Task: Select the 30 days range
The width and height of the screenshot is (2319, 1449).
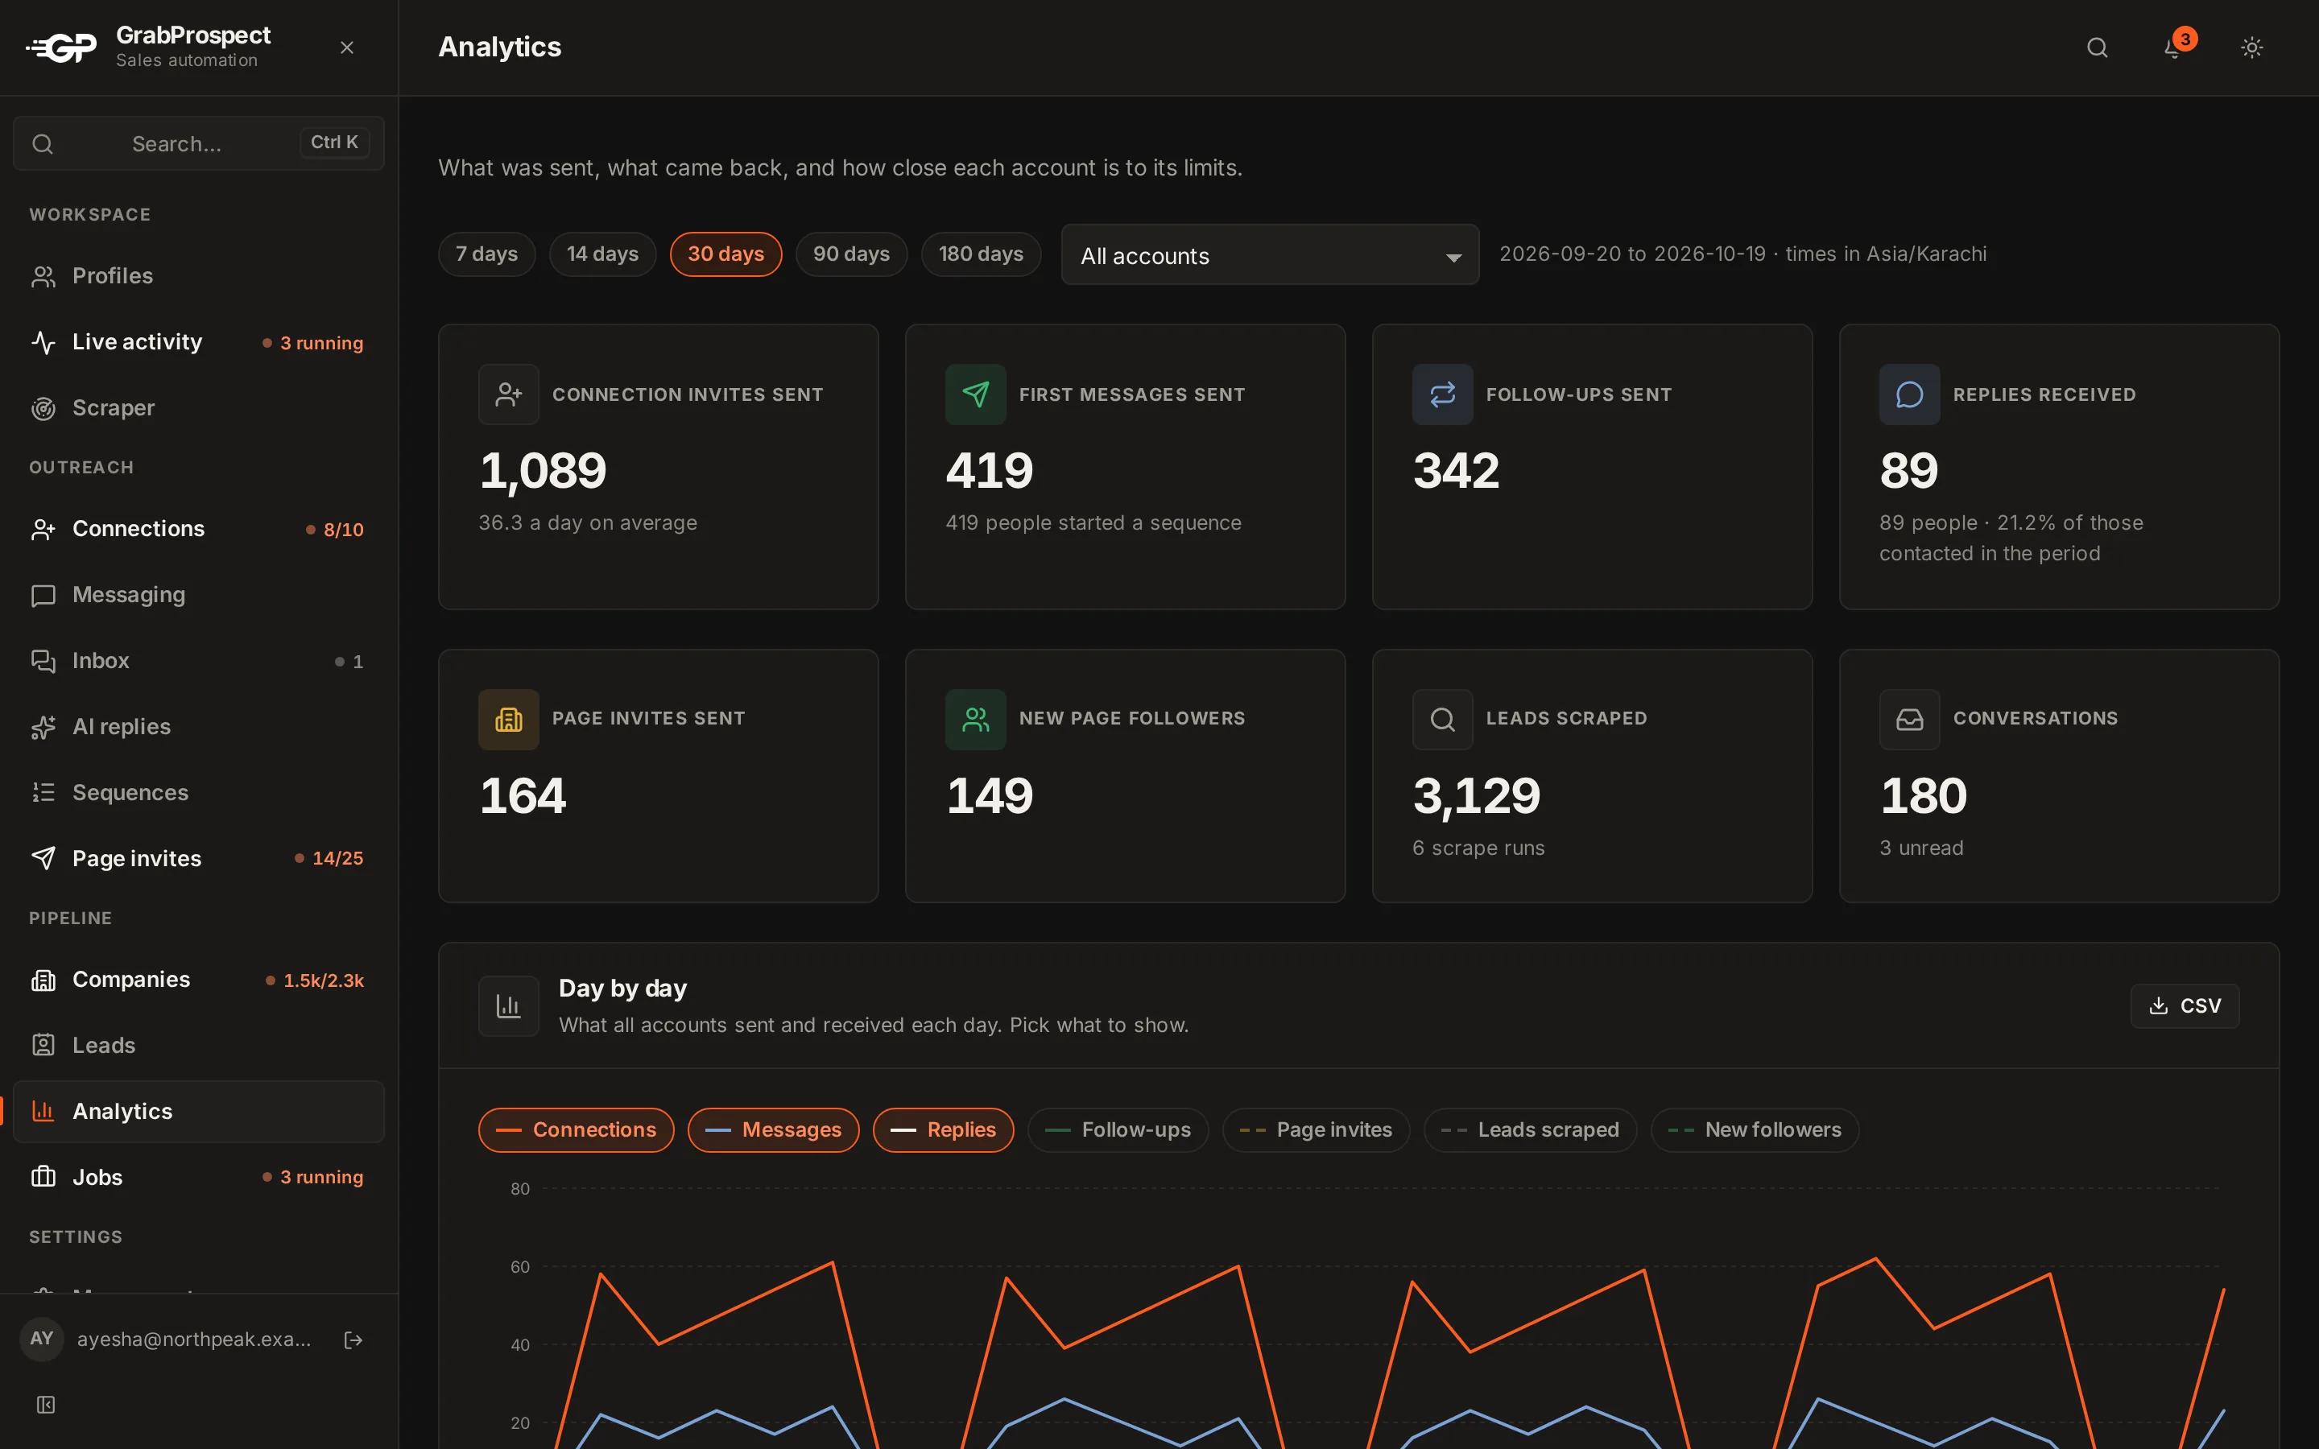Action: click(x=725, y=254)
